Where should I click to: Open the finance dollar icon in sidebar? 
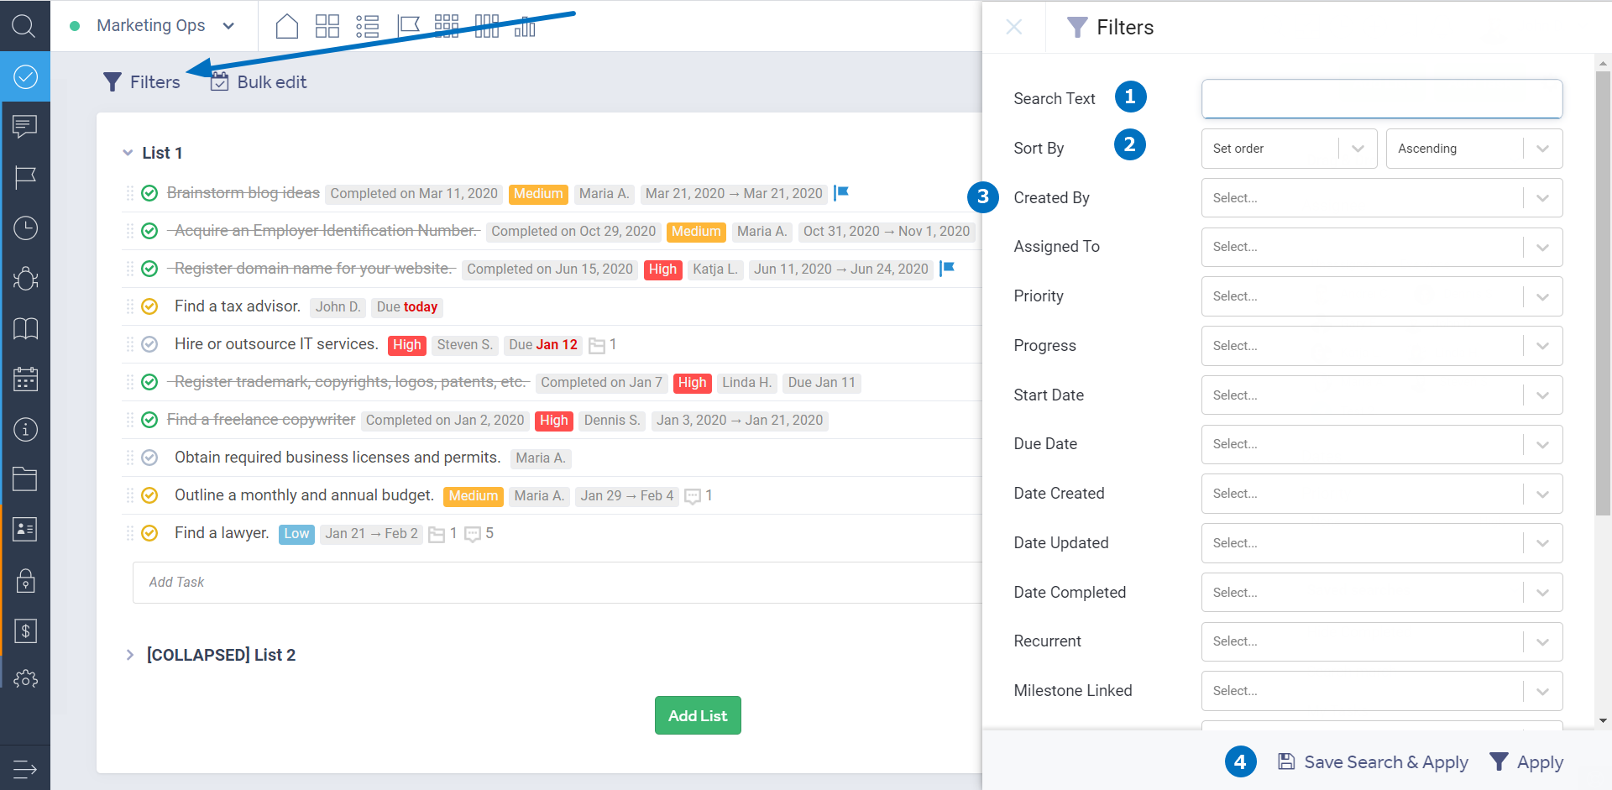tap(25, 630)
